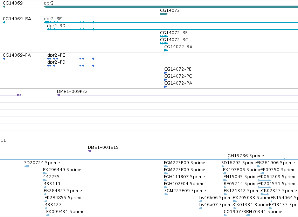Select the CG14069 gene label

(x=13, y=3)
